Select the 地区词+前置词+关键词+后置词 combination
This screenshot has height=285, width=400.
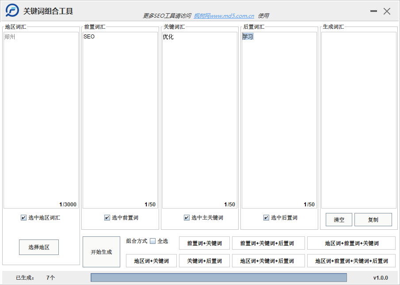coord(351,261)
